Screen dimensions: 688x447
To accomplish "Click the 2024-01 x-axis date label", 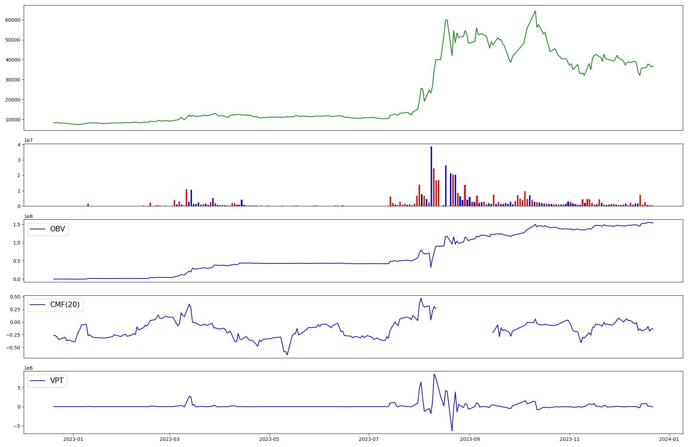I will [669, 439].
